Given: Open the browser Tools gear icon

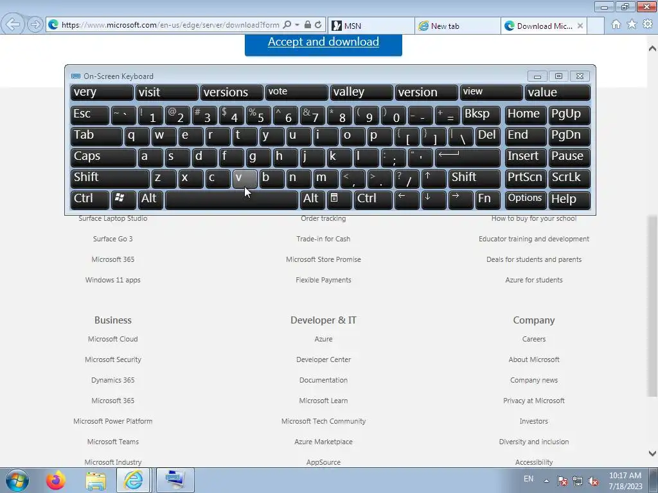Looking at the screenshot, I should pos(648,24).
